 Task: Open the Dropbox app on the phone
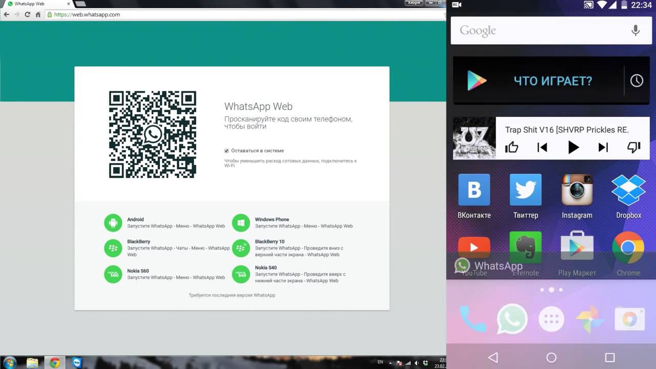click(628, 196)
